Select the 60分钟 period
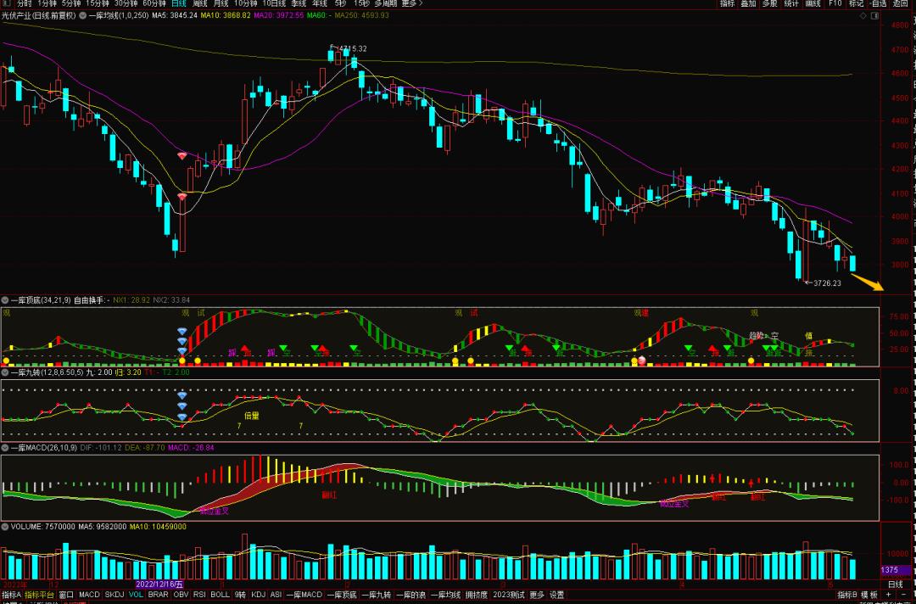The image size is (916, 604). pyautogui.click(x=154, y=3)
